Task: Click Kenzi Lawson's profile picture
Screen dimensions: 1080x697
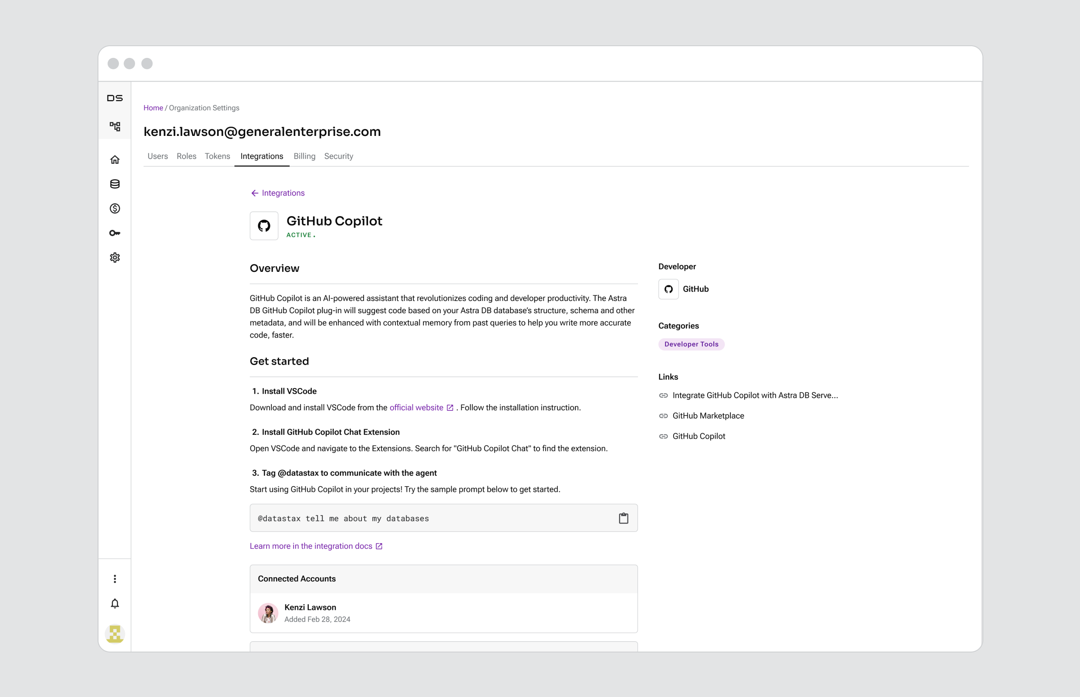Action: 268,613
